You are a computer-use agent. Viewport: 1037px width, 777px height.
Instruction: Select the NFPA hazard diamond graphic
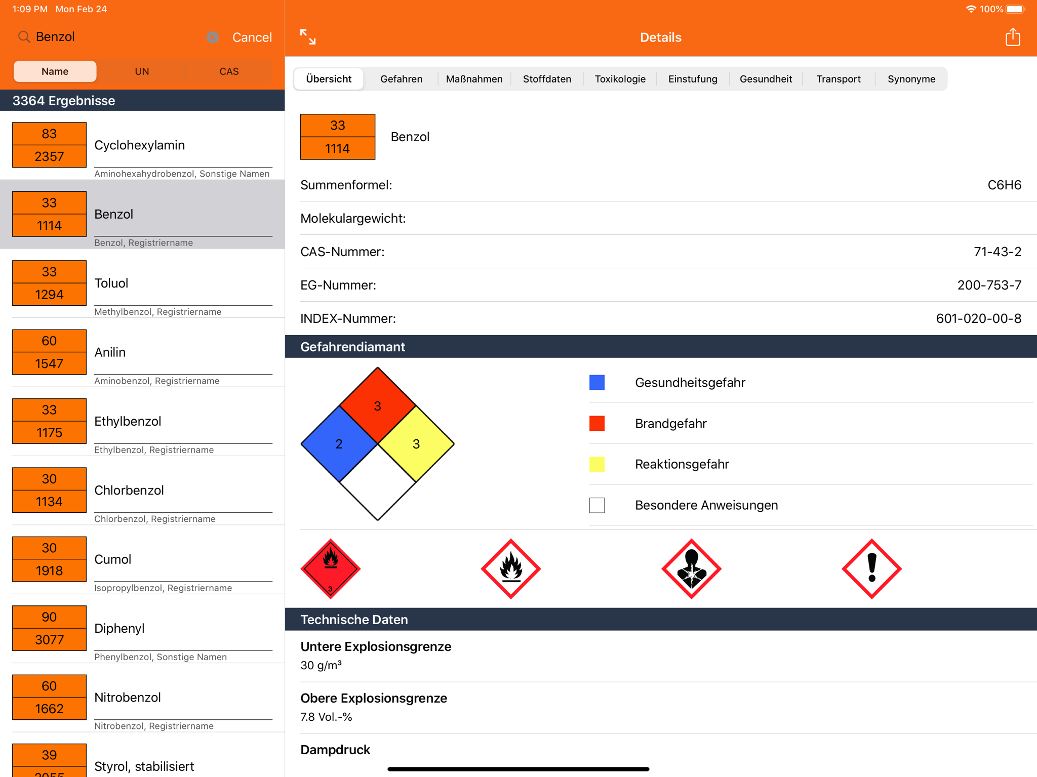(x=378, y=443)
